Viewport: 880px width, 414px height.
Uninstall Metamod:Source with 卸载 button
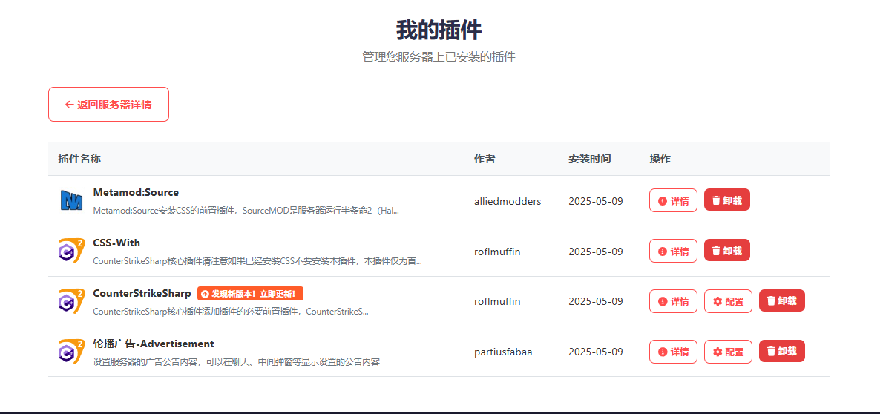pos(727,200)
